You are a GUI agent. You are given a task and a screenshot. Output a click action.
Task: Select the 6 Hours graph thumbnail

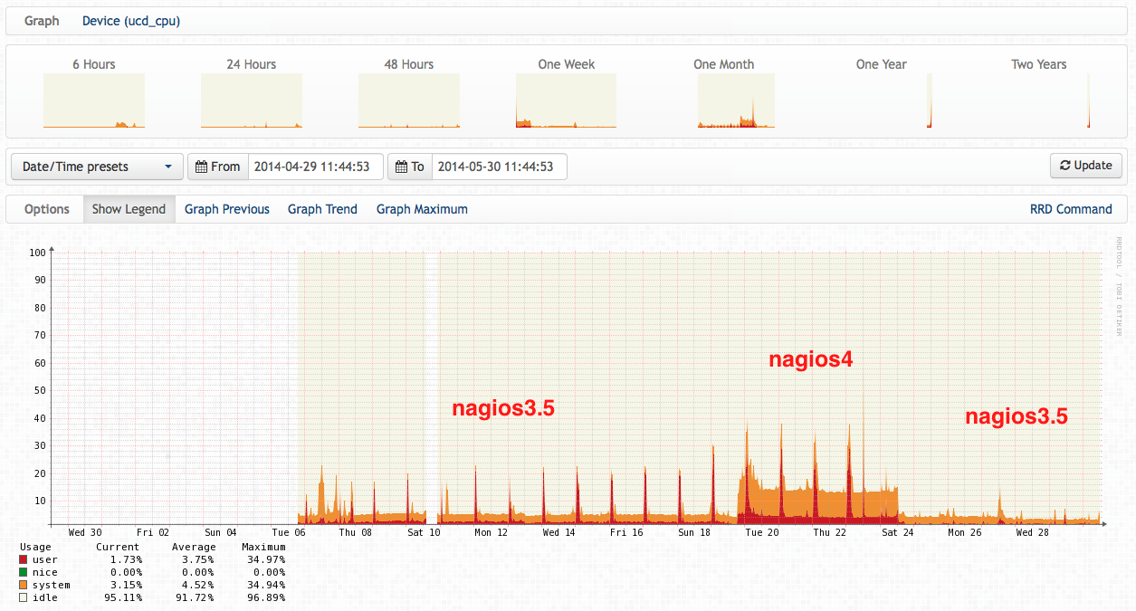[x=94, y=100]
